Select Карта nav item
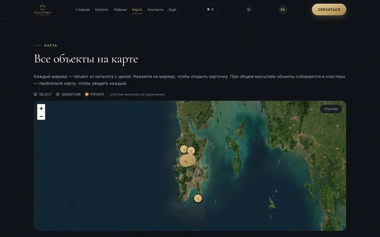 tap(137, 9)
